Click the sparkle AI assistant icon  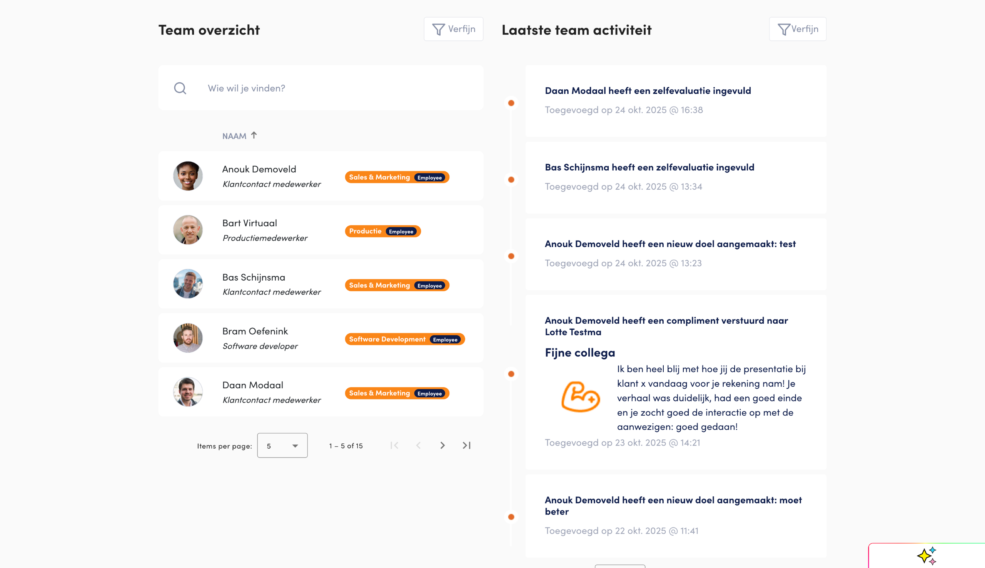pyautogui.click(x=926, y=556)
